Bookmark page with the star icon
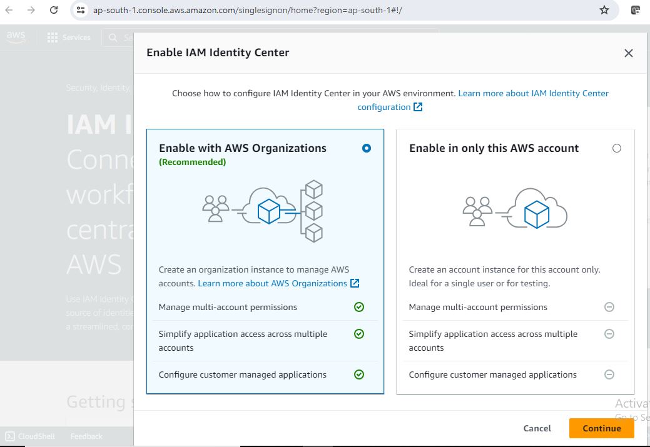650x447 pixels. click(x=604, y=10)
